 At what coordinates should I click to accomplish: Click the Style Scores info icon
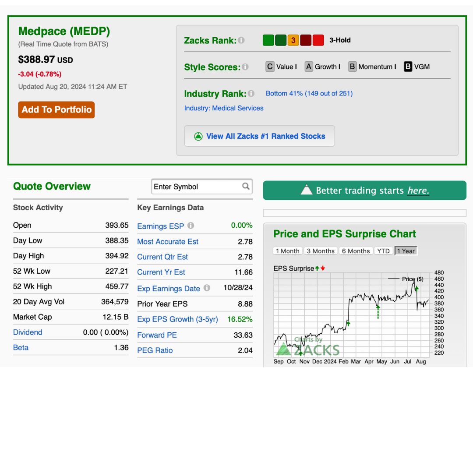click(x=245, y=67)
